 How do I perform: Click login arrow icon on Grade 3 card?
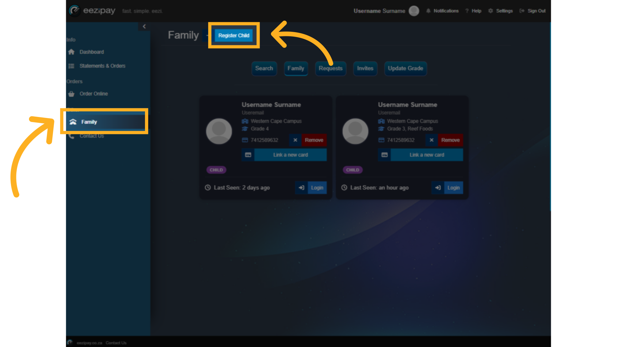point(438,188)
